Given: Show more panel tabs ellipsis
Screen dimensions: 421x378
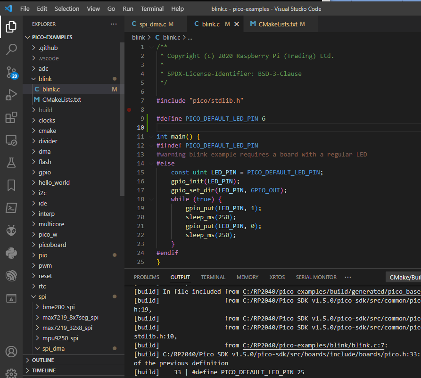Looking at the screenshot, I should (x=348, y=277).
